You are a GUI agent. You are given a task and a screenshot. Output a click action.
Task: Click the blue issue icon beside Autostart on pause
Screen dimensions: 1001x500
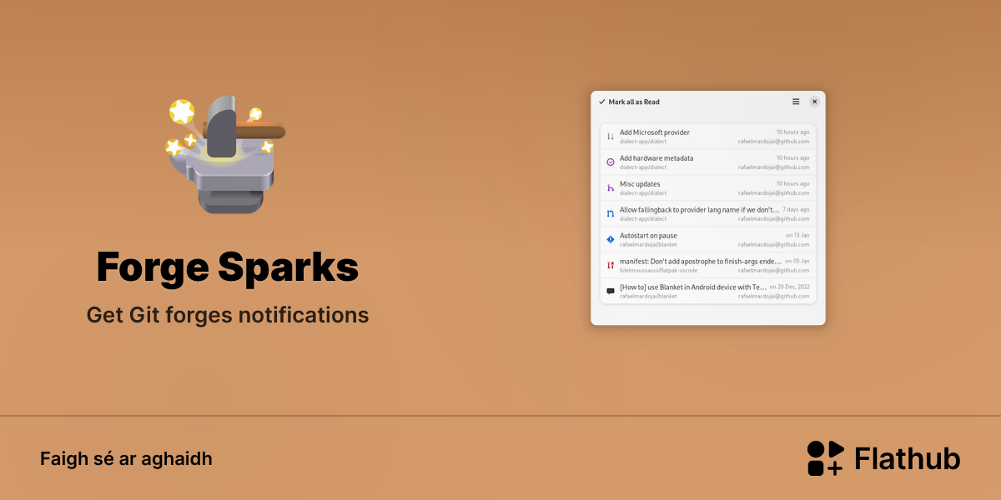611,240
